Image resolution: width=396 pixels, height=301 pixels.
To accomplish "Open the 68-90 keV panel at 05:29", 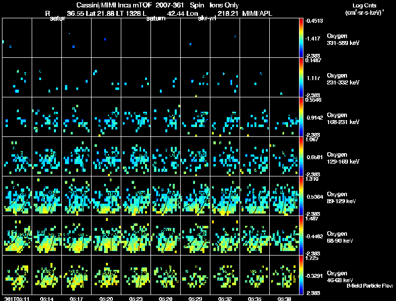I will point(195,235).
